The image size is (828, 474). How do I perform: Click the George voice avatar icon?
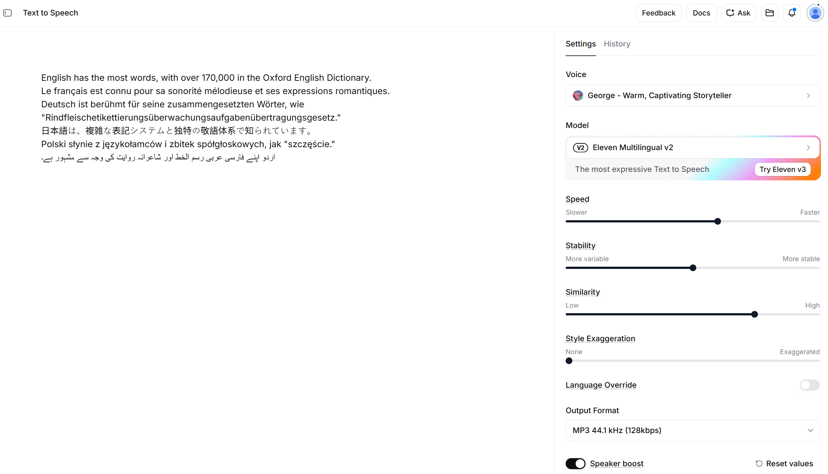[578, 96]
